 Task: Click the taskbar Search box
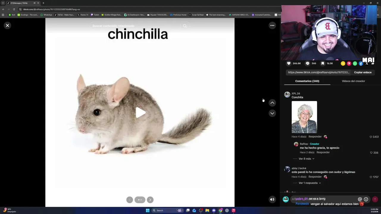tap(168, 210)
